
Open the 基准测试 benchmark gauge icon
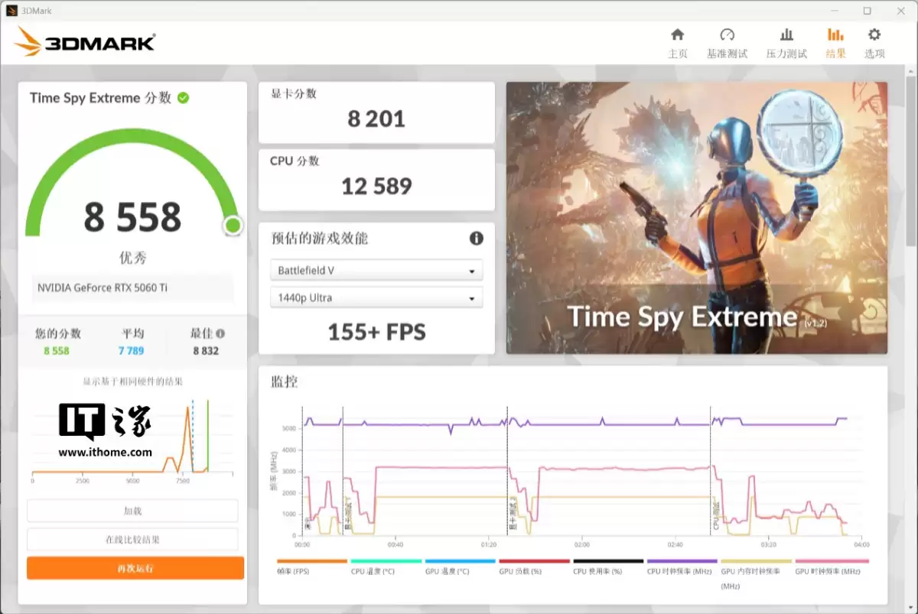(x=727, y=35)
